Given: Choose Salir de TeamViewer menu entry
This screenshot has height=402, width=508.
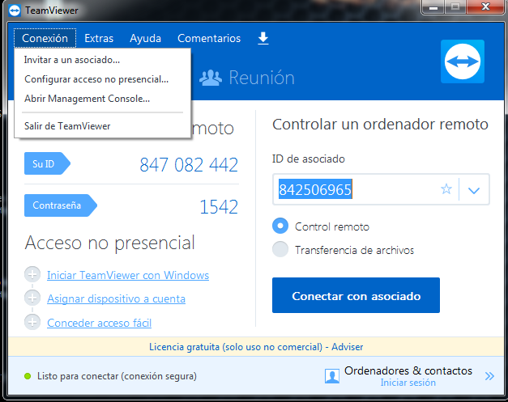Looking at the screenshot, I should point(103,126).
